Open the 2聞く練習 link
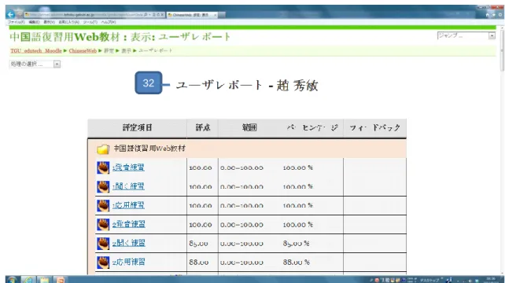The width and height of the screenshot is (505, 283). [x=128, y=244]
